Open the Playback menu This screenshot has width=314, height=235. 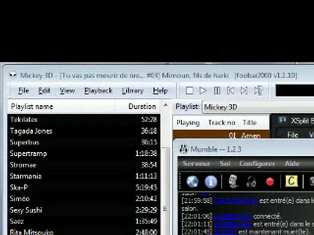pyautogui.click(x=98, y=91)
